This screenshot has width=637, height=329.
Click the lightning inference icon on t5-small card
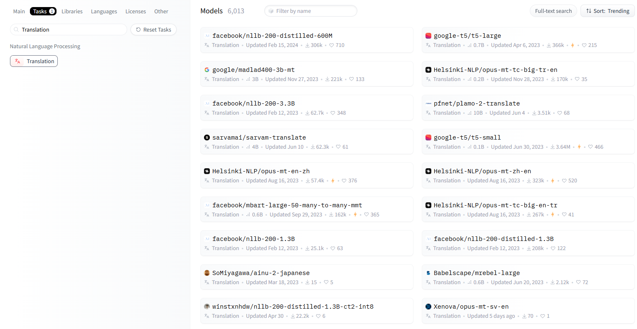[579, 147]
